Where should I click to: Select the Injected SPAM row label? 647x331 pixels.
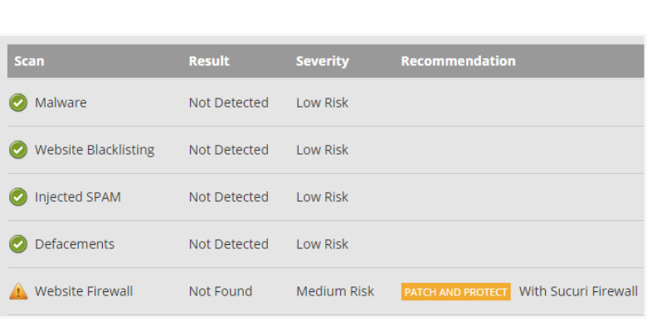tap(78, 197)
